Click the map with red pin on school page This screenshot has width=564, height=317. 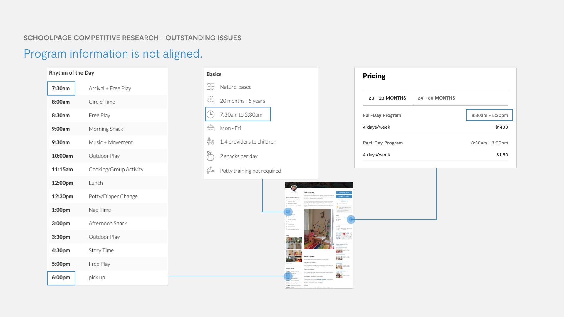[344, 235]
